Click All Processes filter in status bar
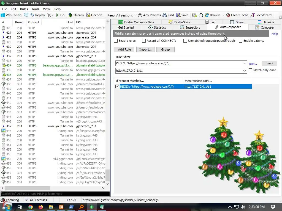 click(36, 200)
